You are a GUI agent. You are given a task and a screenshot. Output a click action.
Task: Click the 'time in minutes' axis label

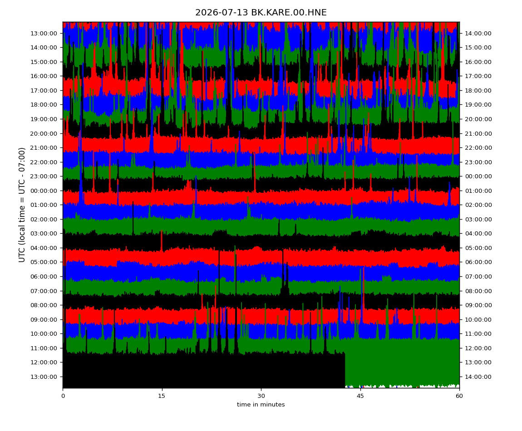coord(261,405)
